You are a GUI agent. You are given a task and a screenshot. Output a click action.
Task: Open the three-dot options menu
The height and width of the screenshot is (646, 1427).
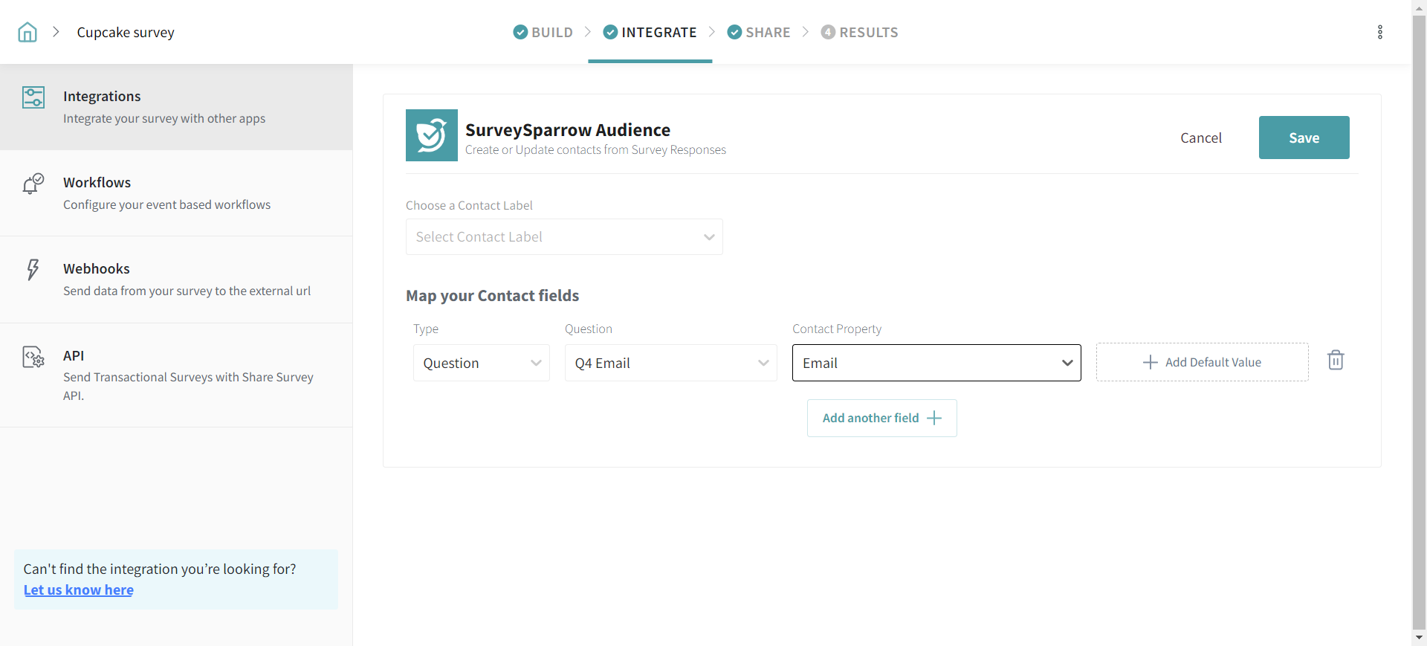pyautogui.click(x=1379, y=32)
